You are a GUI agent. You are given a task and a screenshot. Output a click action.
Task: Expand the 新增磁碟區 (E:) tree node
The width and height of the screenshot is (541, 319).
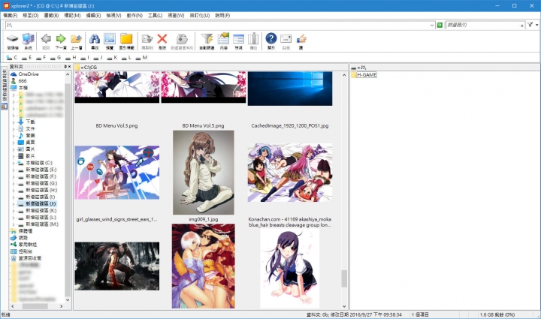(x=14, y=170)
